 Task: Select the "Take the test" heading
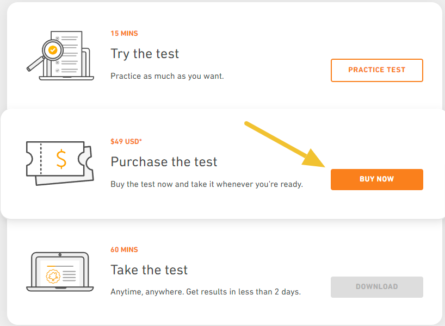tap(149, 270)
